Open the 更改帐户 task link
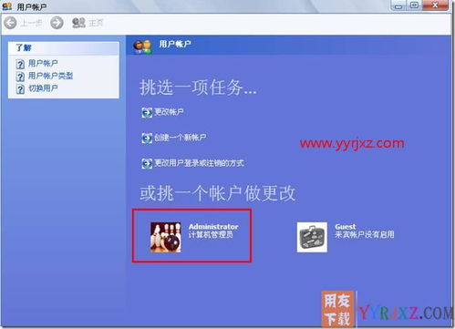The width and height of the screenshot is (455, 329). click(169, 112)
